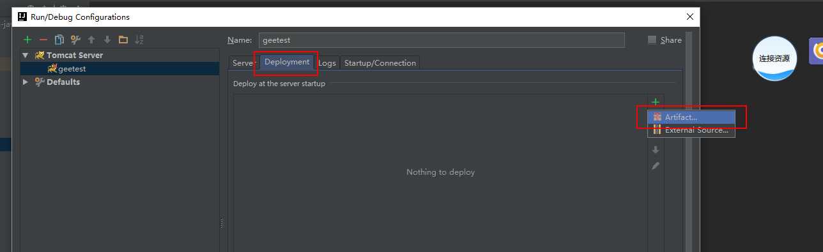Open the Startup/Connection tab

click(x=380, y=63)
